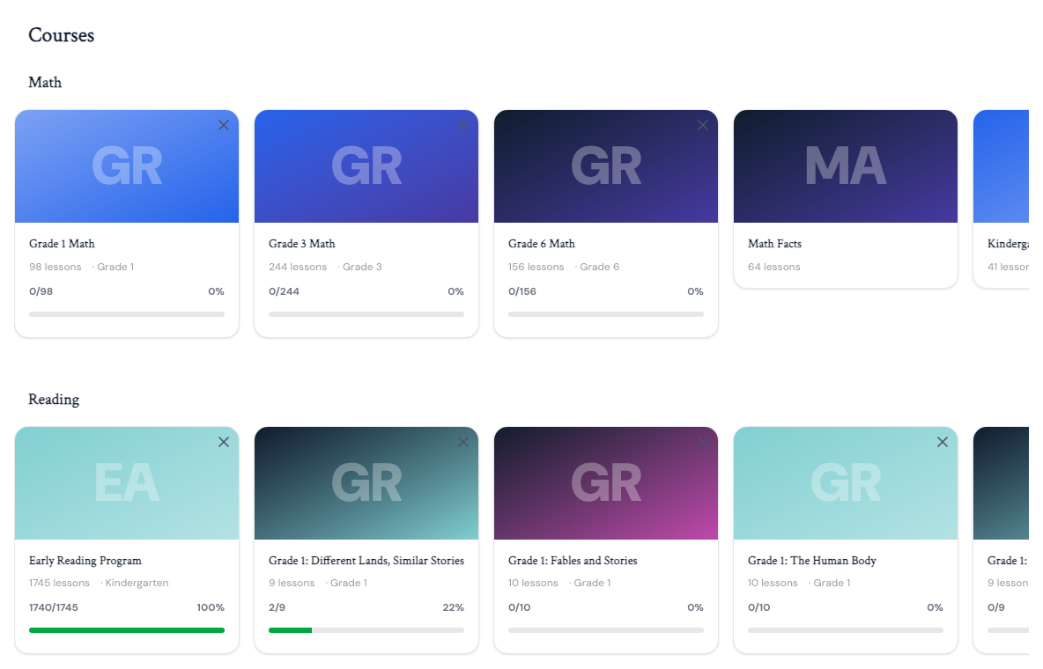Click the "1745 lessons" text
Image resolution: width=1043 pixels, height=669 pixels.
59,584
